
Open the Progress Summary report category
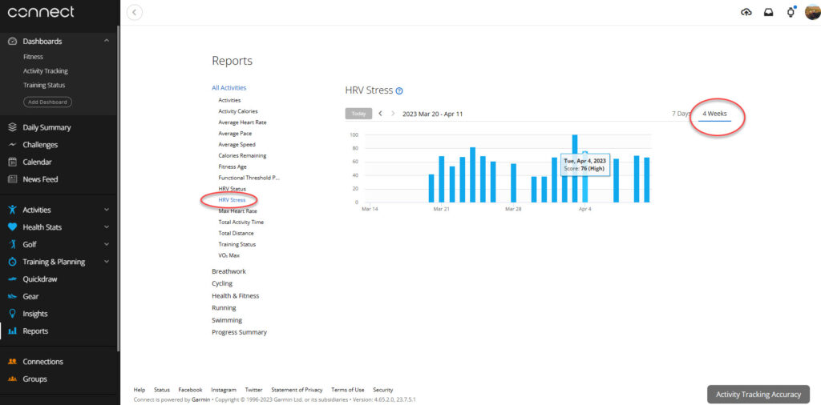click(239, 332)
